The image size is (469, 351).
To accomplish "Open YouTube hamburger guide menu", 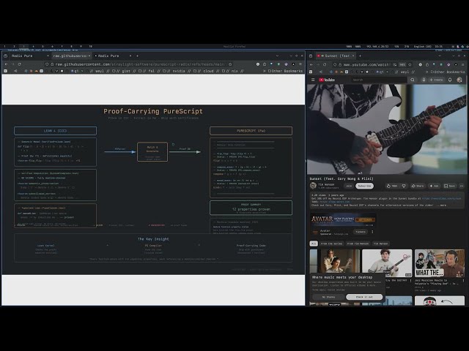I will 313,80.
